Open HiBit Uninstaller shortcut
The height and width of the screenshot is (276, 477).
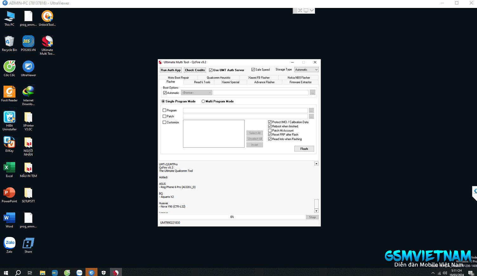click(x=10, y=121)
